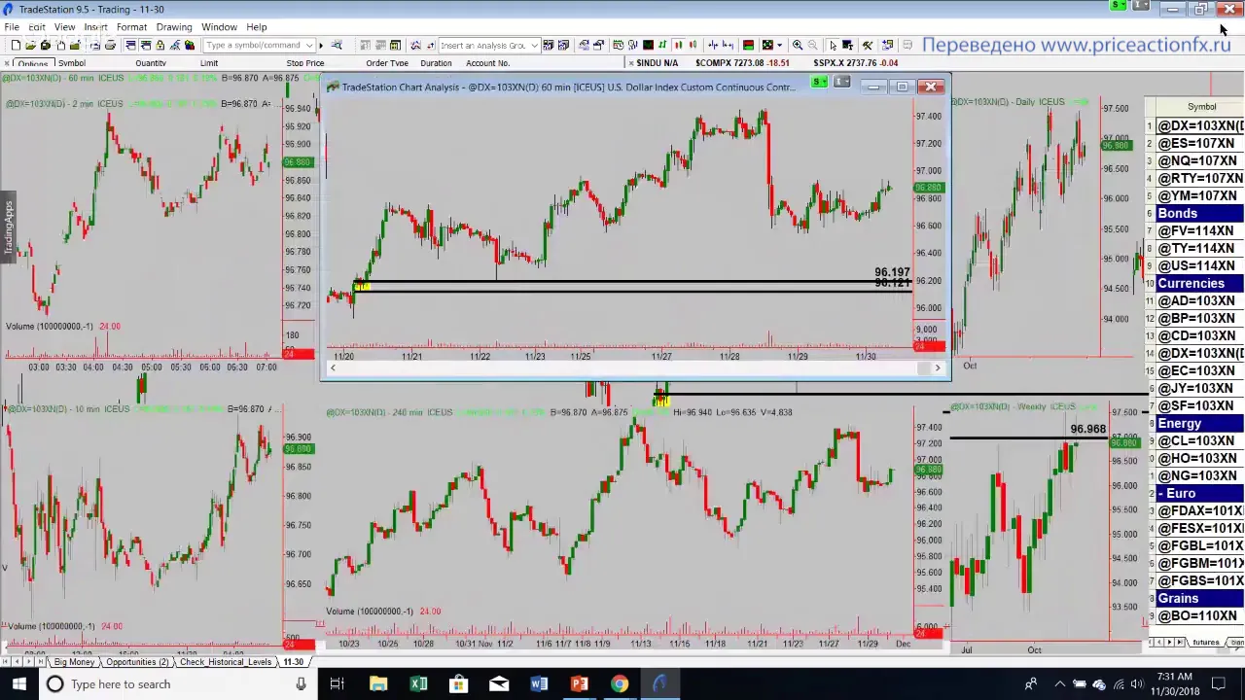This screenshot has height=700, width=1245.
Task: Click the $COMPX ticker quote
Action: [x=743, y=63]
